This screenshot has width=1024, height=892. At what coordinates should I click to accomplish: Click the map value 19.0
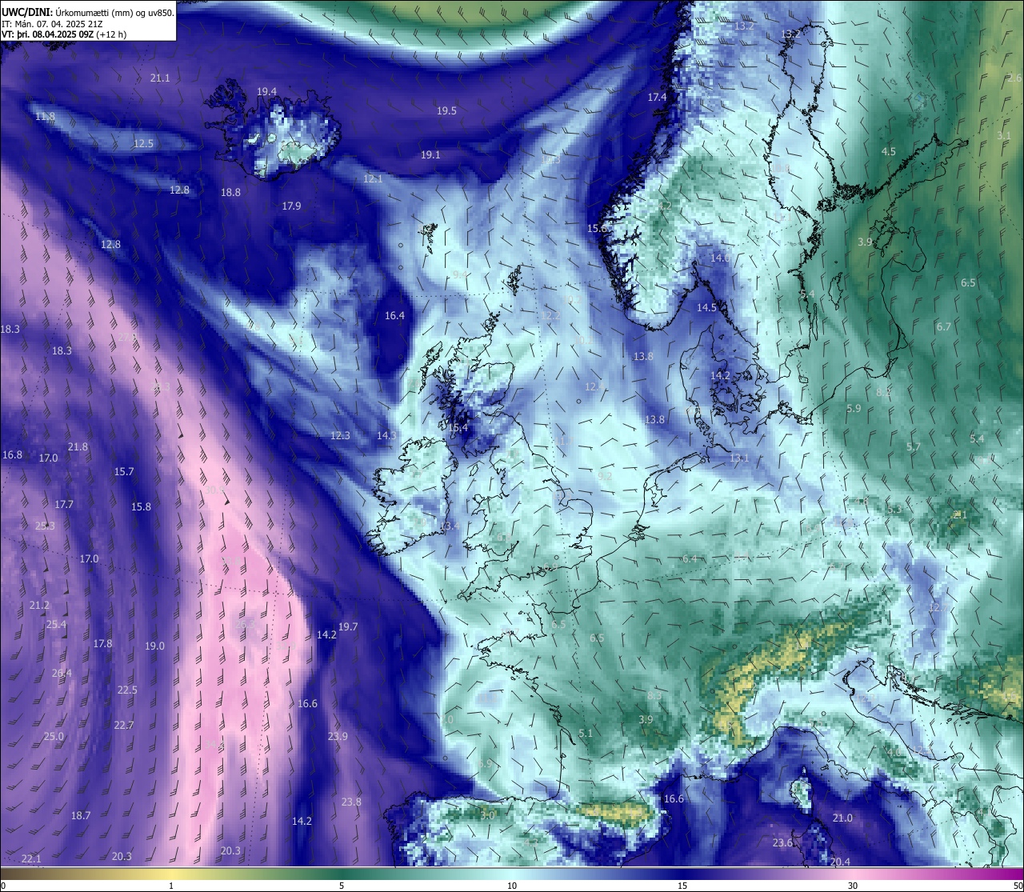click(154, 646)
